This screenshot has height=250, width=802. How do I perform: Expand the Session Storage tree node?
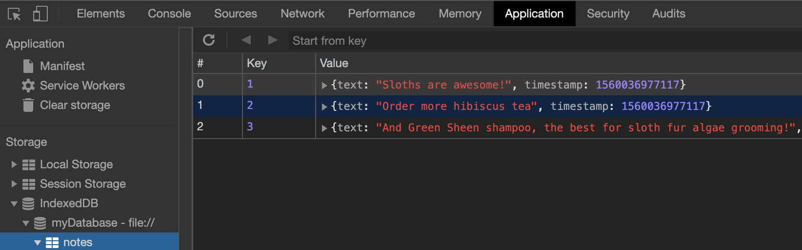tap(14, 184)
